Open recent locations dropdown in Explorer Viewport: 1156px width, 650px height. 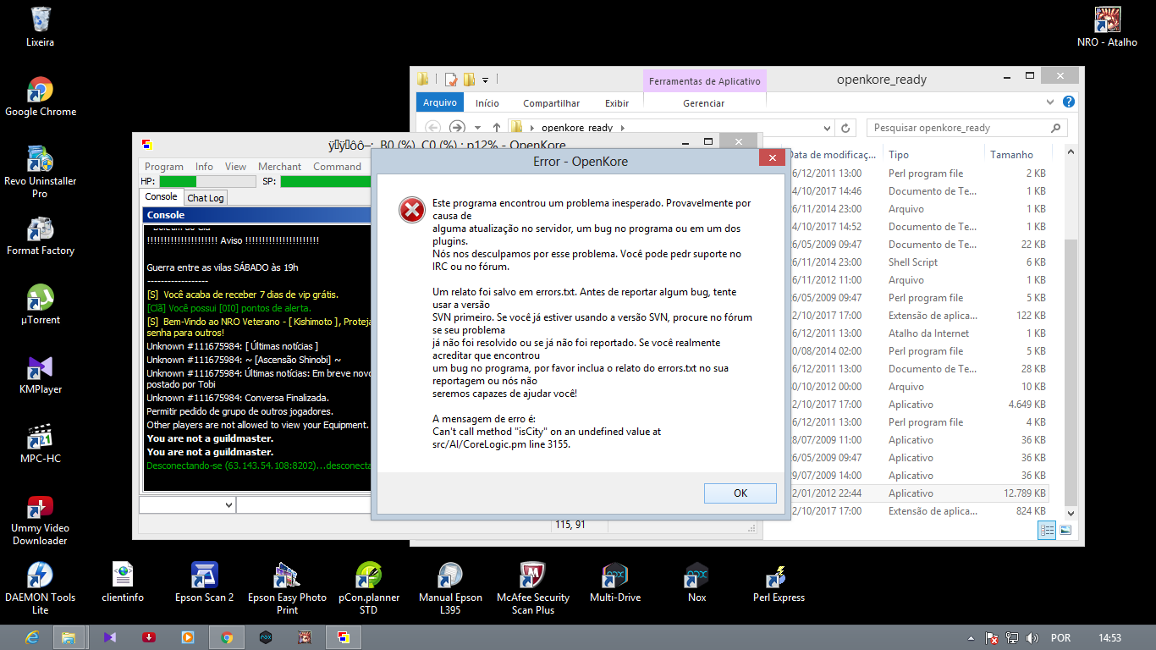coord(479,128)
